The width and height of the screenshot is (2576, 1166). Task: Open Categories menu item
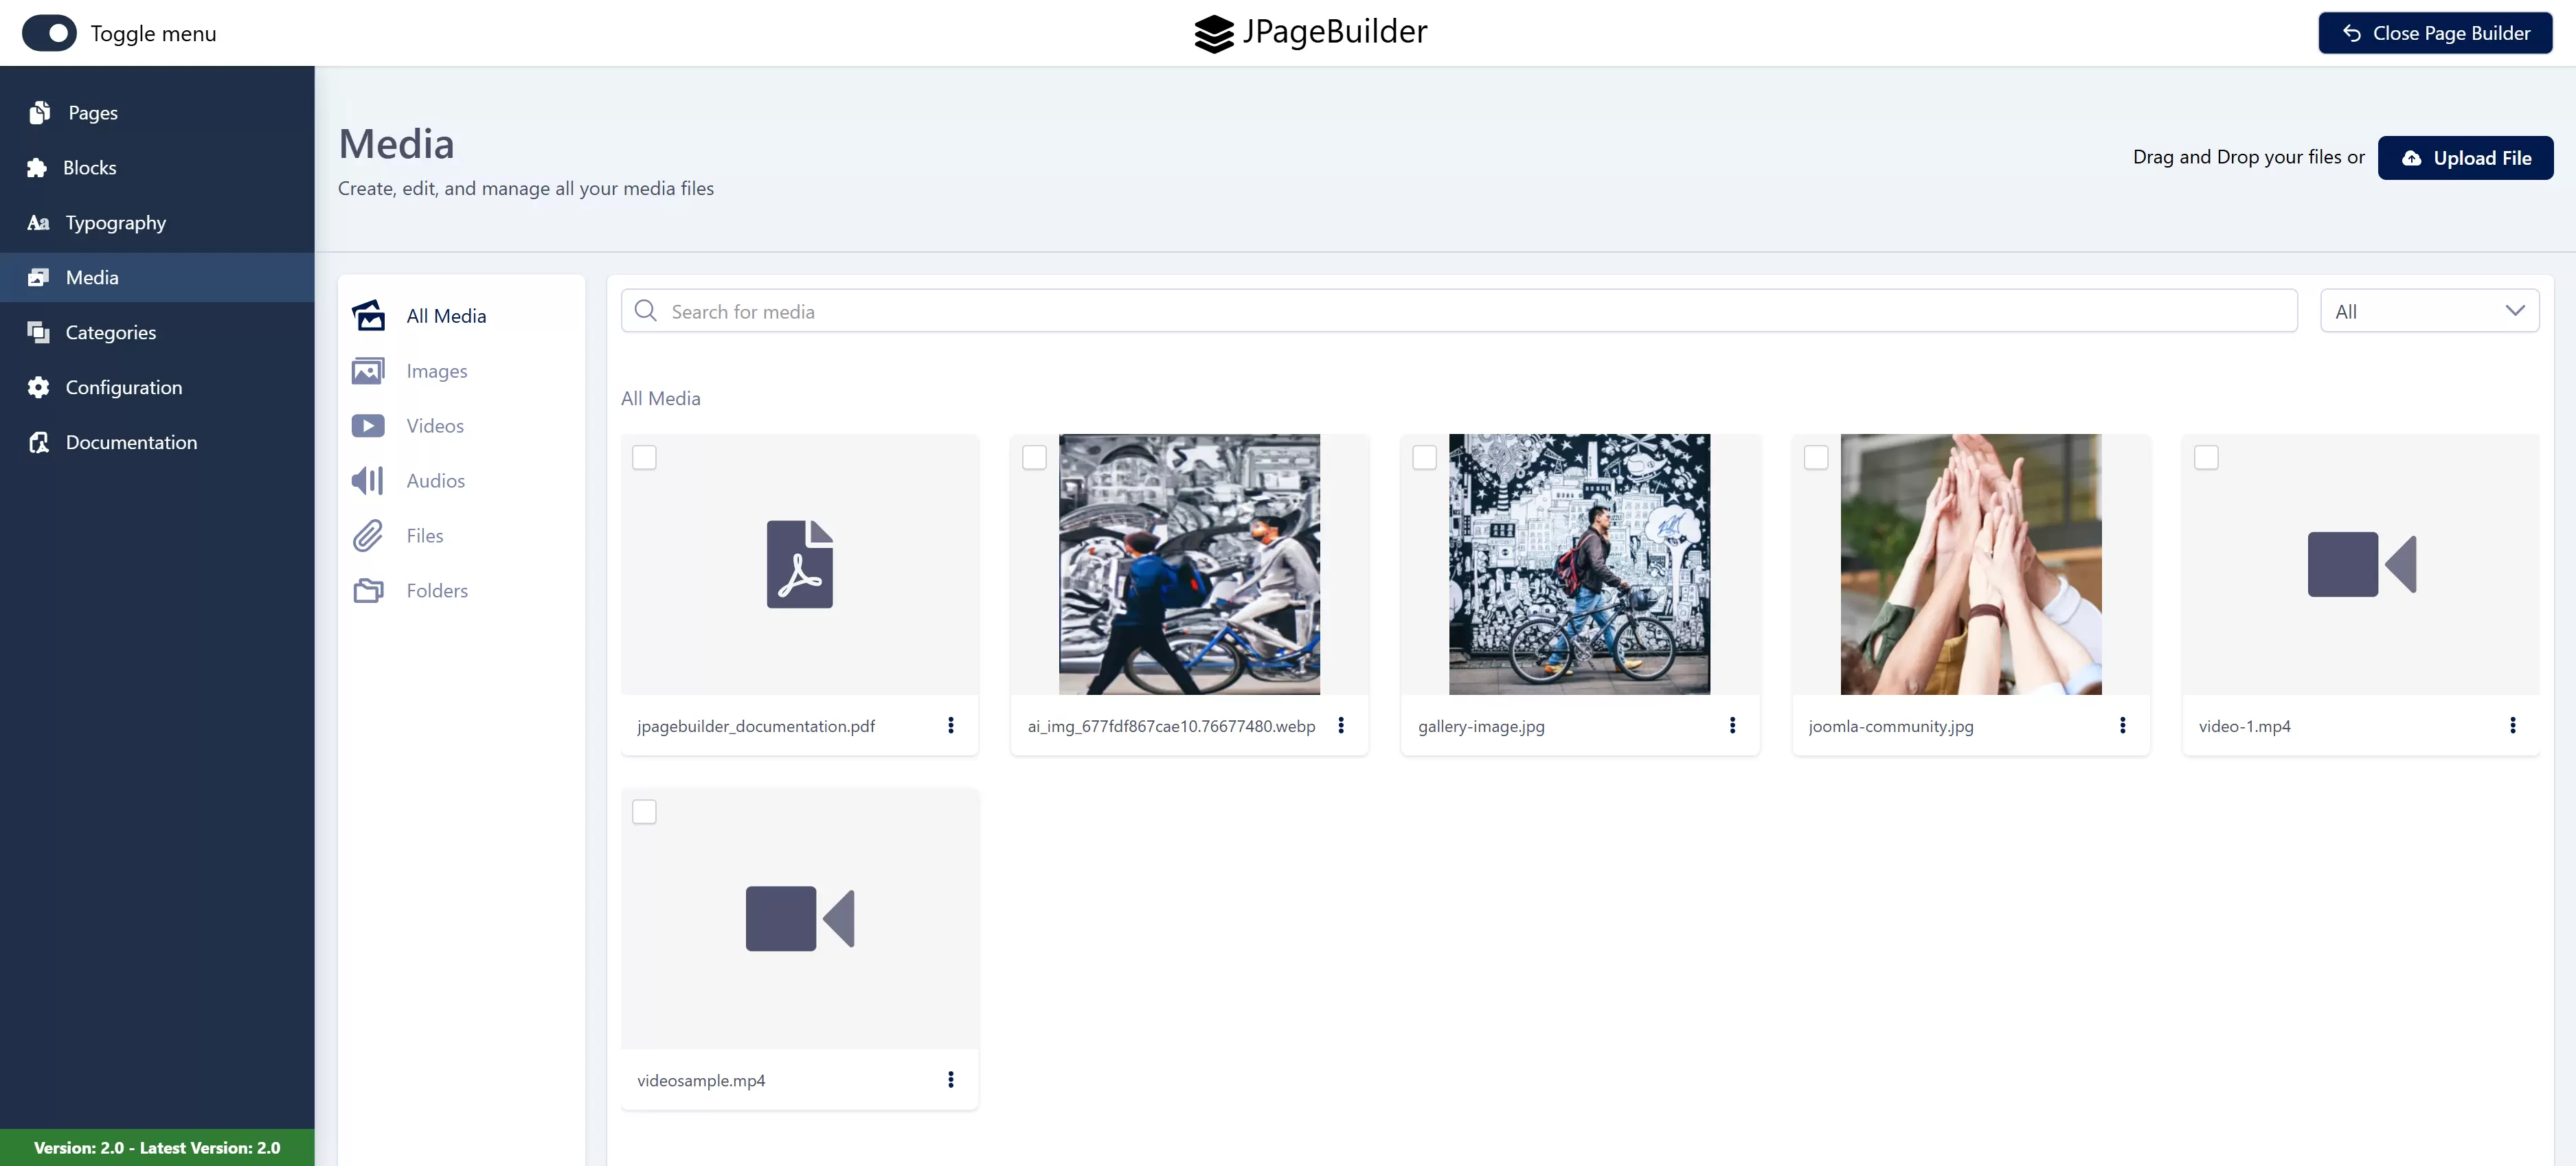(157, 332)
